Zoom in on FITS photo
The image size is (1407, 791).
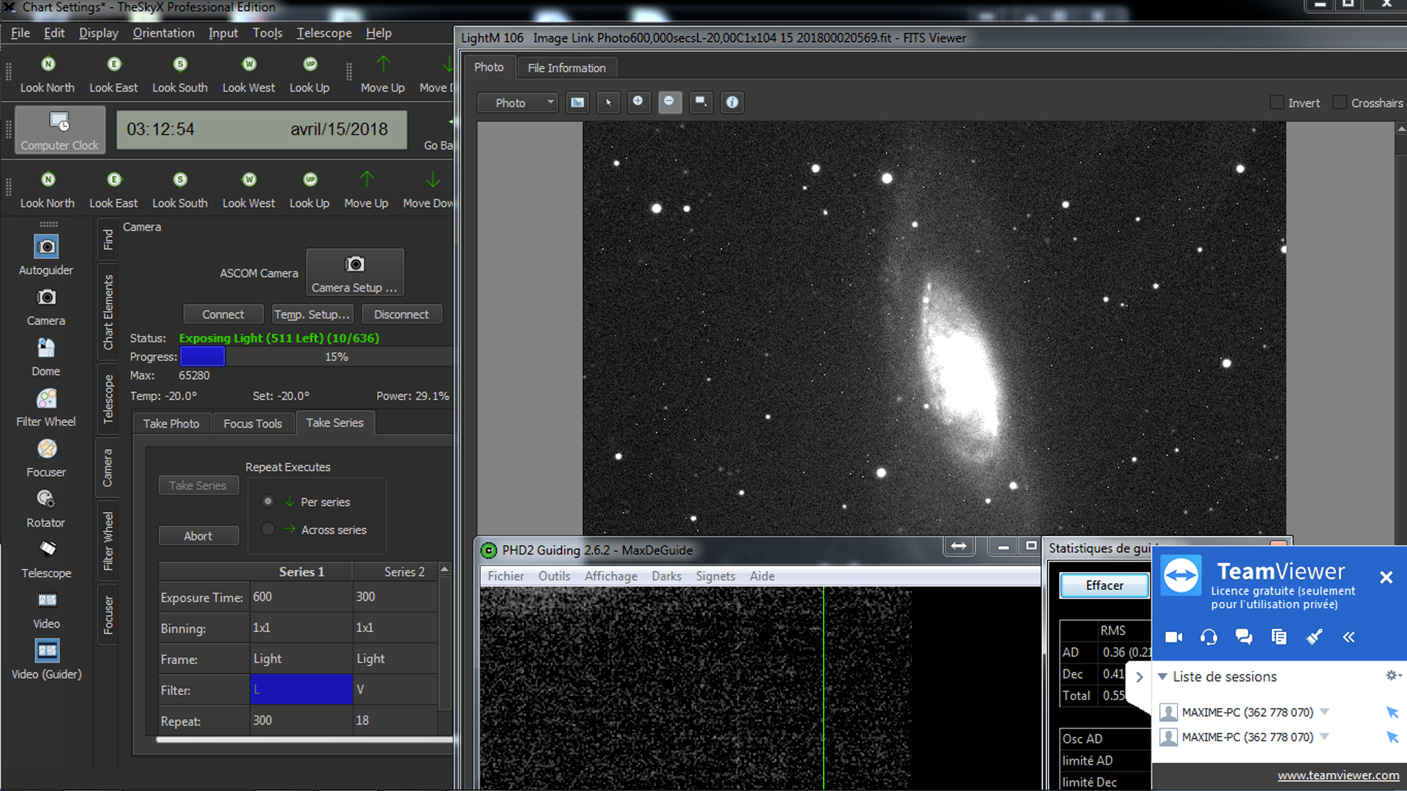click(x=638, y=102)
